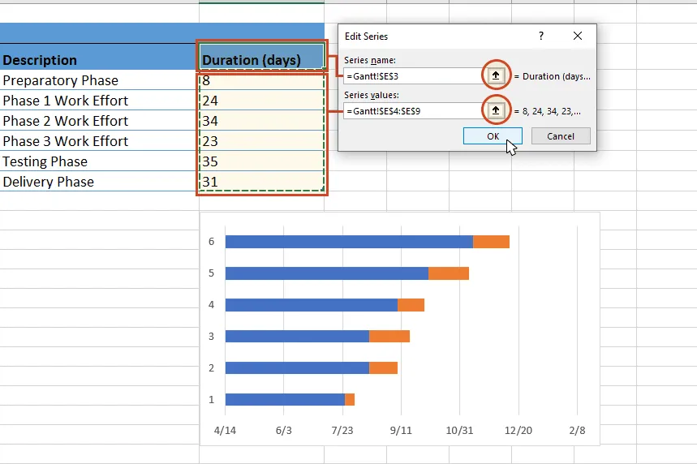Click the vertical axis label 4

(212, 305)
